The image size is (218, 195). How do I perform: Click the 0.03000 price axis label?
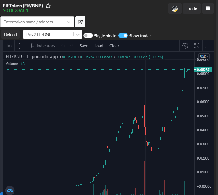pos(203,144)
